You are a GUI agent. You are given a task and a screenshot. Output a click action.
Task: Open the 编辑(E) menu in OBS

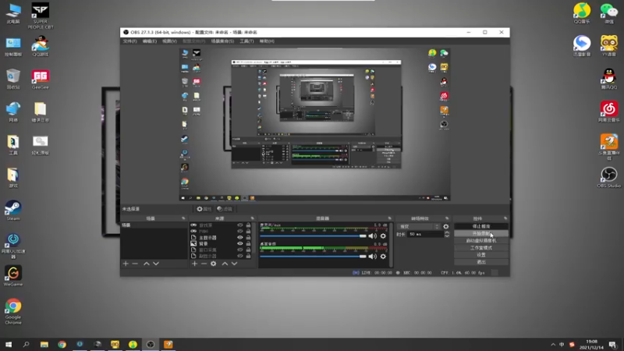[150, 41]
